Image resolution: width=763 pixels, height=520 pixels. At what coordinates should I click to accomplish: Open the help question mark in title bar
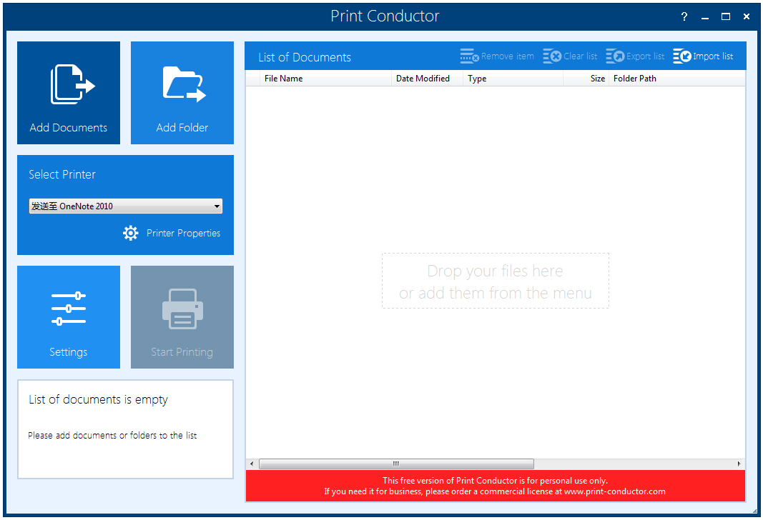(x=684, y=16)
